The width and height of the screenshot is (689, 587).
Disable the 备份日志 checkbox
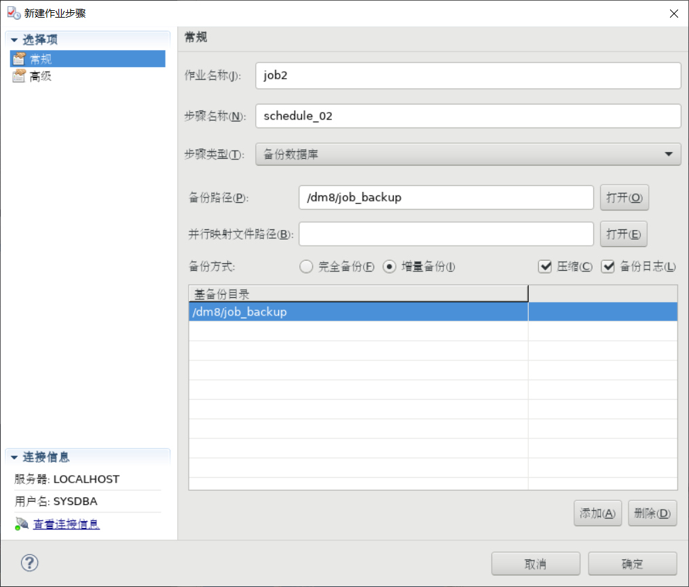tap(608, 267)
